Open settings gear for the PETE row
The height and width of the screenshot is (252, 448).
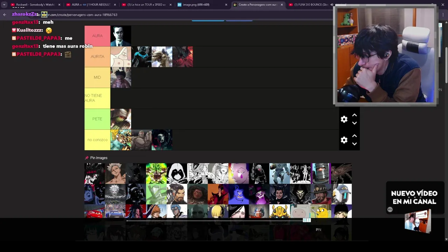click(x=344, y=119)
